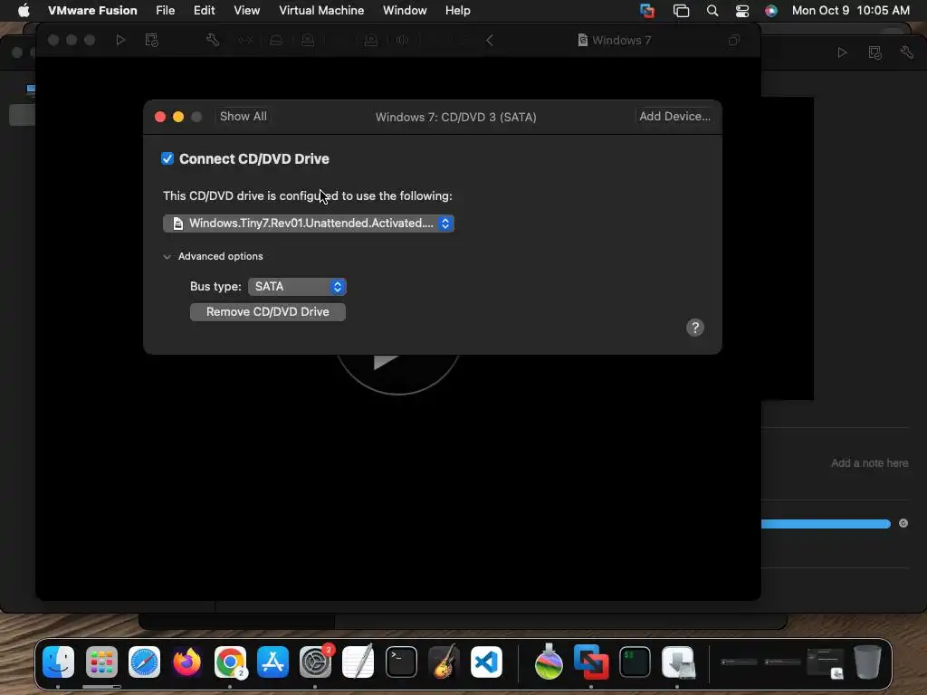Open the ISO image selection dropdown

(309, 224)
